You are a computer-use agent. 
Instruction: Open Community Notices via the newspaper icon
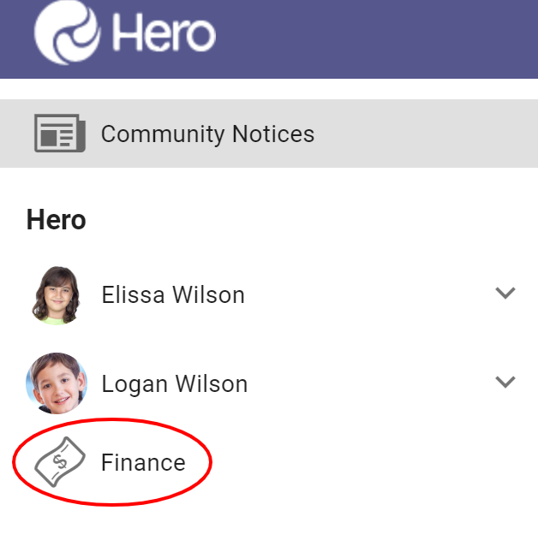59,134
